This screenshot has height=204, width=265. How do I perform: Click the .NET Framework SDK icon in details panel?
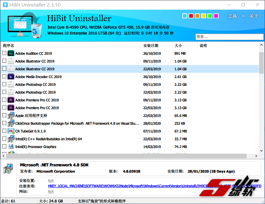click(8, 168)
